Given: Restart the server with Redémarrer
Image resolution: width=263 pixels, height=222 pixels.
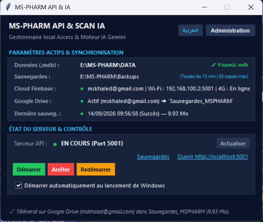Looking at the screenshot, I should pyautogui.click(x=96, y=169).
